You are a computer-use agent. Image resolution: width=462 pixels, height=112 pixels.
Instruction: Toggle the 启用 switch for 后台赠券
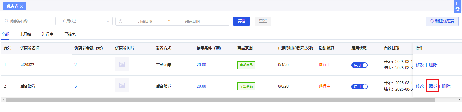tap(359, 86)
